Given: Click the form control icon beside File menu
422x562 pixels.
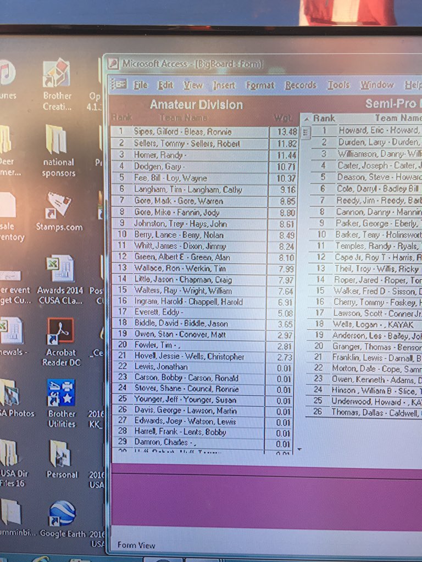Looking at the screenshot, I should tap(119, 84).
